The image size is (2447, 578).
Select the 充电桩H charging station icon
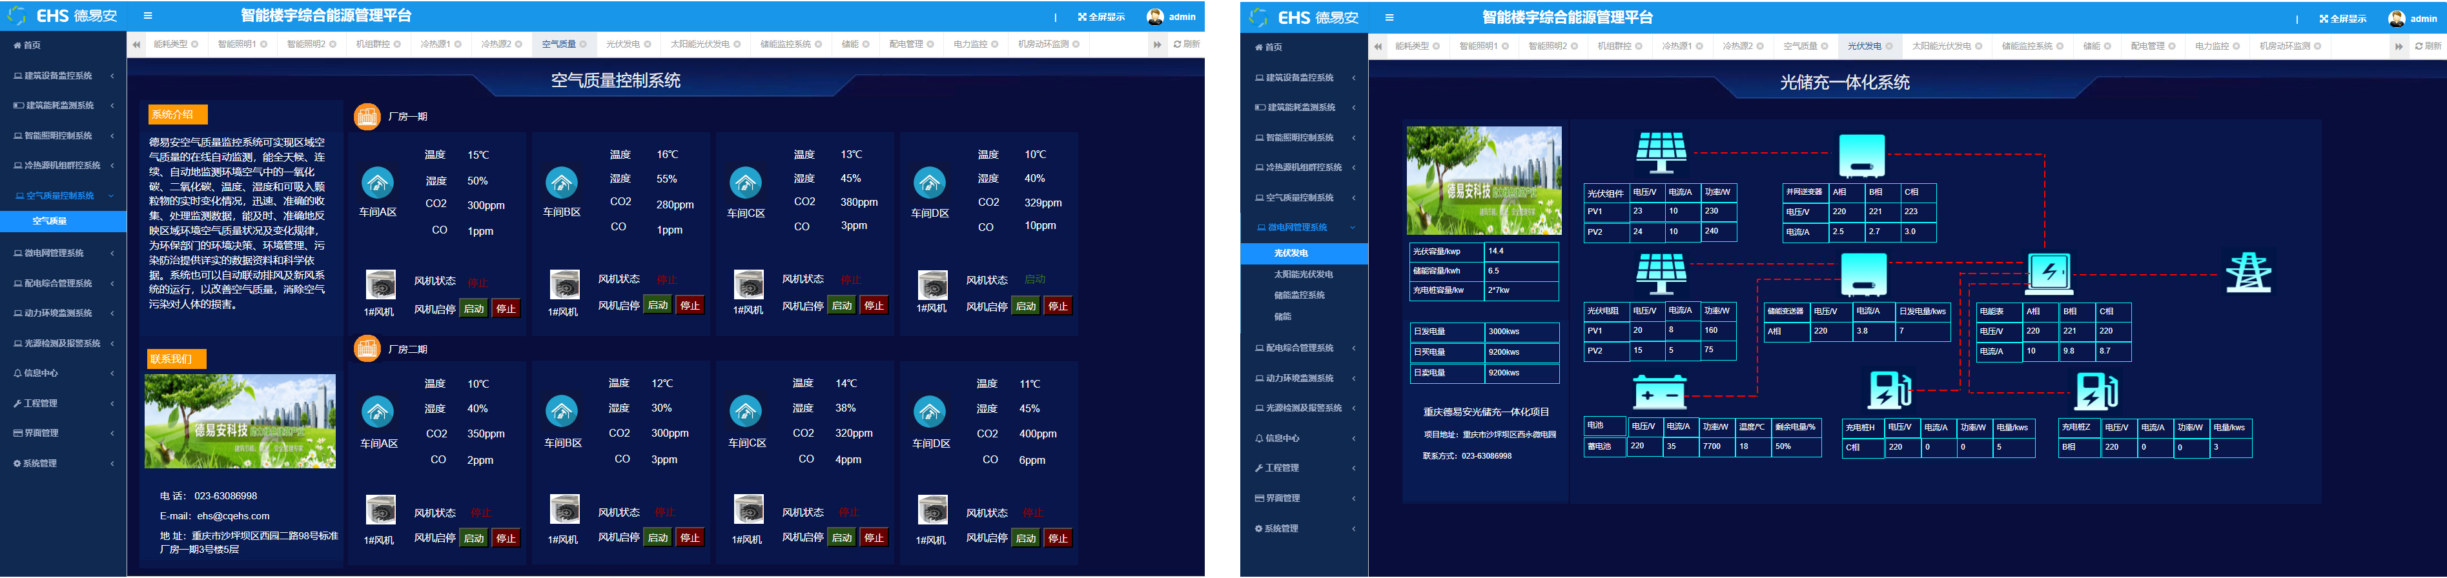click(1889, 389)
